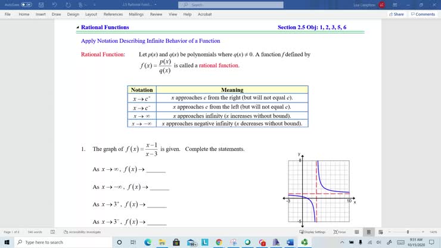This screenshot has width=441, height=248.
Task: Open Google Chrome from the taskbar
Action: point(219,243)
